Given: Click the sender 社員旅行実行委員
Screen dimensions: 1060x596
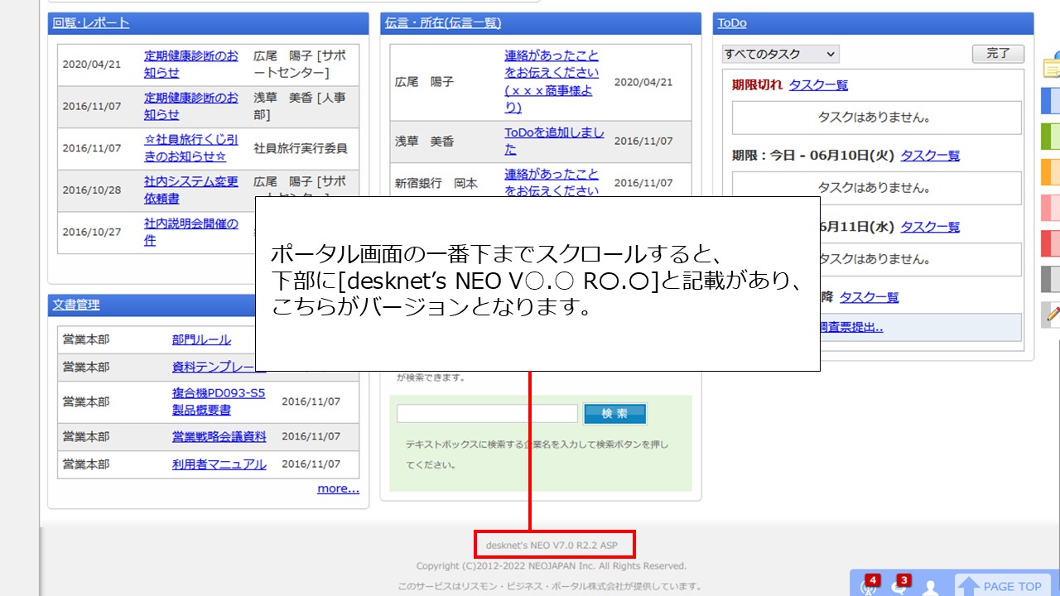Looking at the screenshot, I should pos(301,148).
